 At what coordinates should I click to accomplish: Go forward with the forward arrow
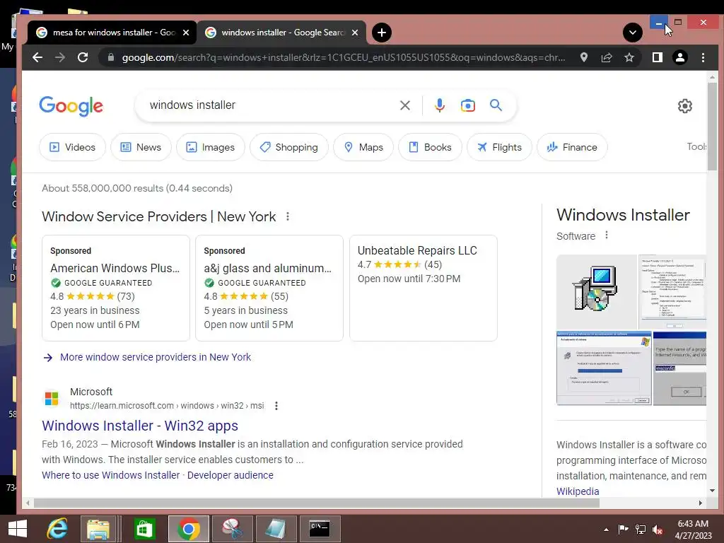point(60,57)
